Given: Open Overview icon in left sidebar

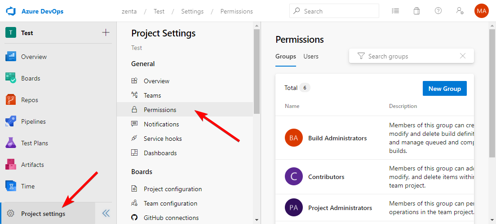Looking at the screenshot, I should click(x=11, y=57).
